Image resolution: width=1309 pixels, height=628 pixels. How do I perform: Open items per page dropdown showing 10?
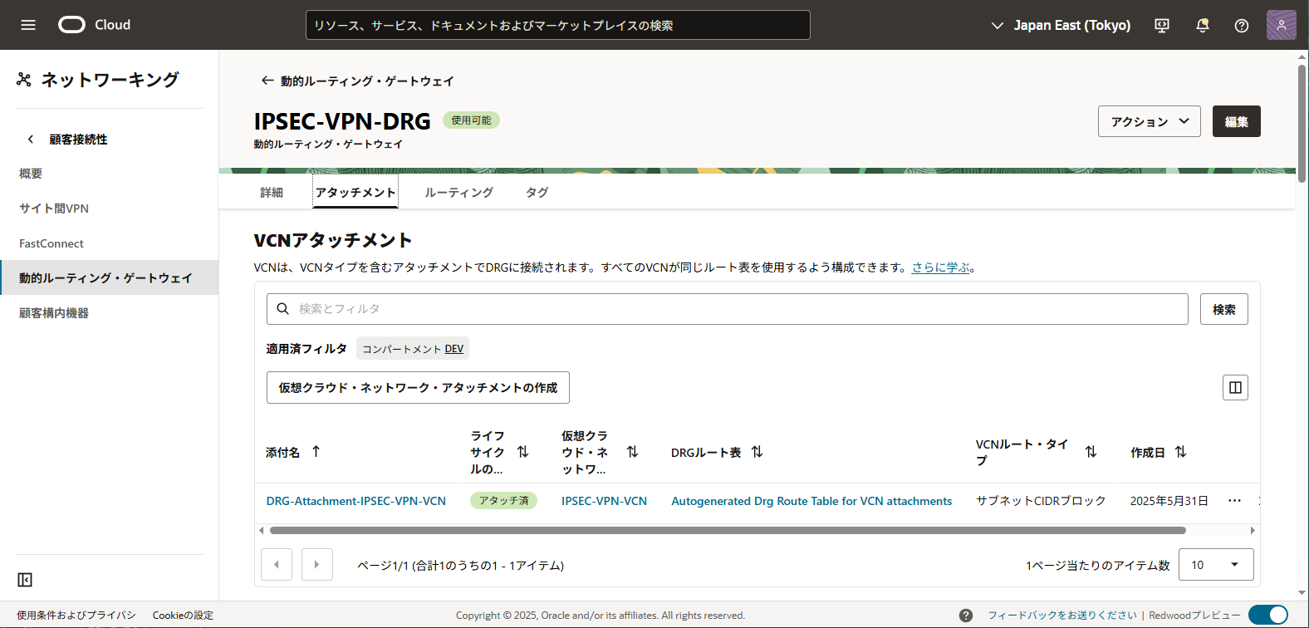1216,565
